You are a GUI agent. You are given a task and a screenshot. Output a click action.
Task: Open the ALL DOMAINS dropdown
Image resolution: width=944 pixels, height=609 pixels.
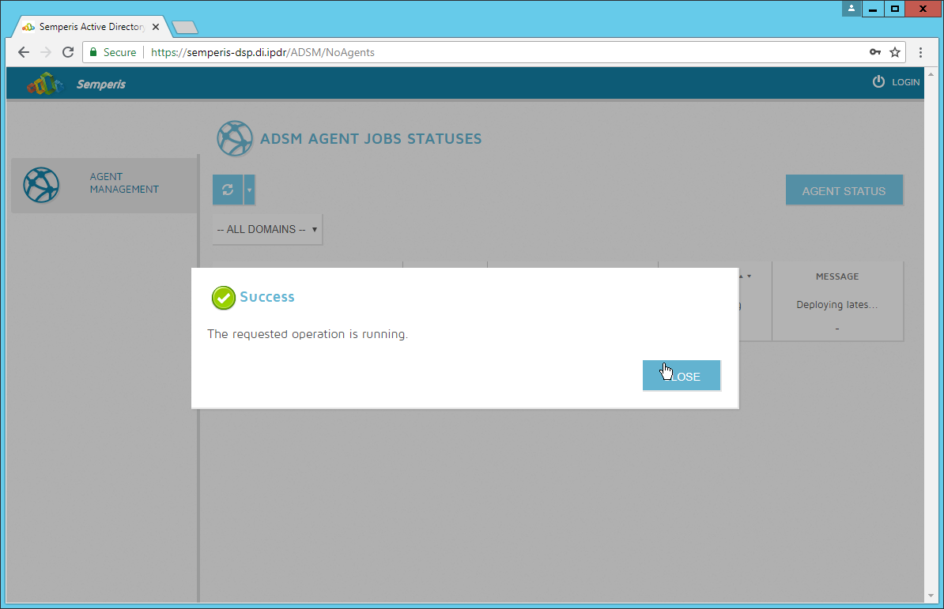tap(267, 229)
